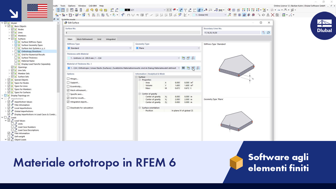Click the navigator panel toggle icon in toolbar
336x189 pixels.
pyautogui.click(x=58, y=10)
